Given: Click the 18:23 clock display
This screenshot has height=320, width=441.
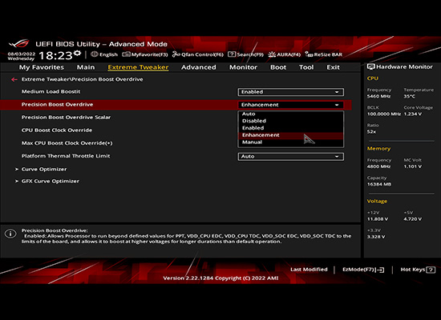Looking at the screenshot, I should point(55,55).
